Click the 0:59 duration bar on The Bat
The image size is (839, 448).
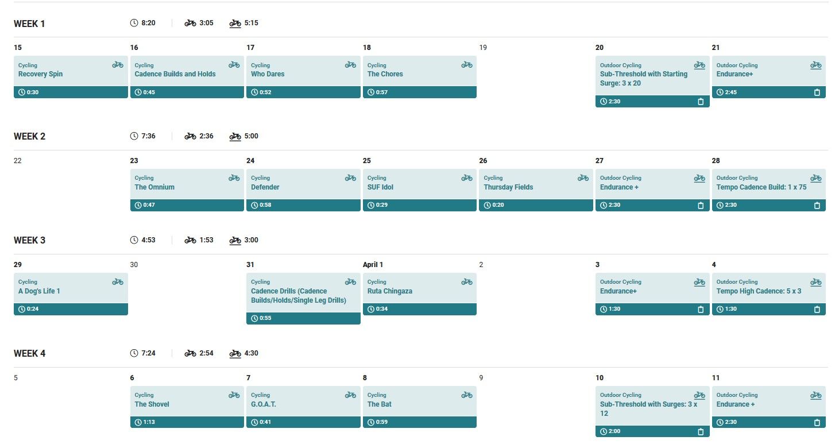[x=419, y=422]
